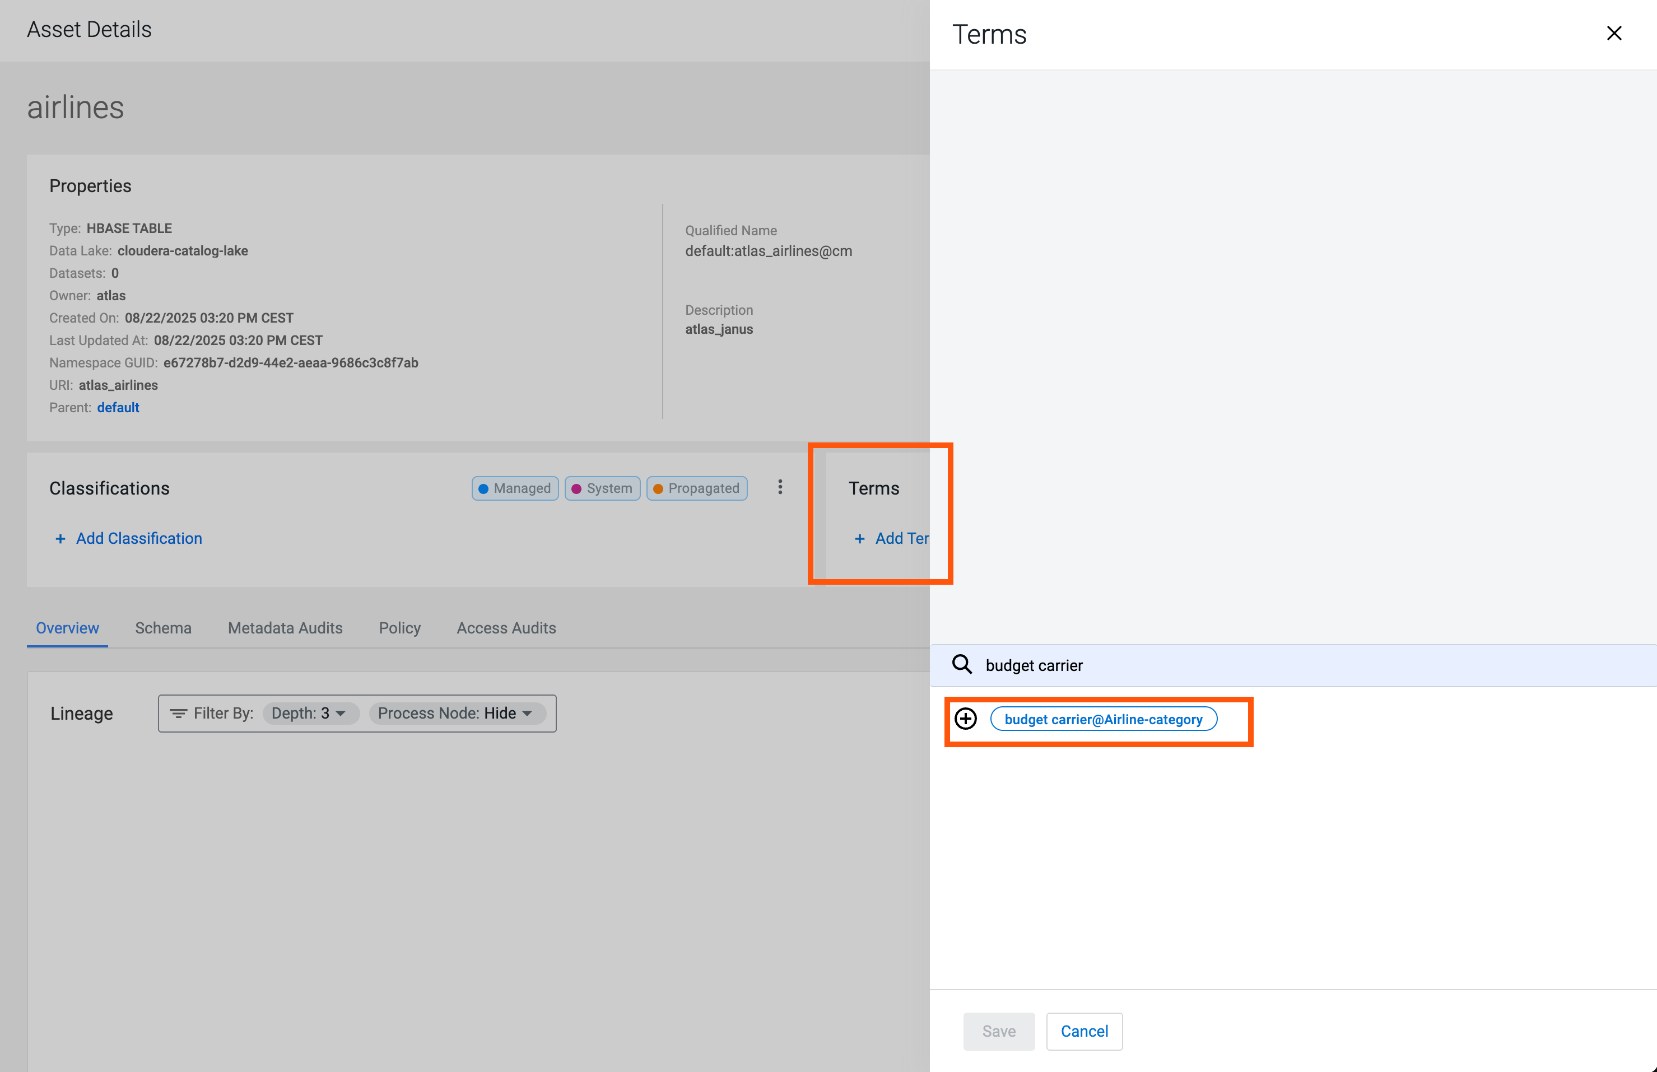The image size is (1657, 1072).
Task: Toggle the Managed classification filter
Action: 515,488
